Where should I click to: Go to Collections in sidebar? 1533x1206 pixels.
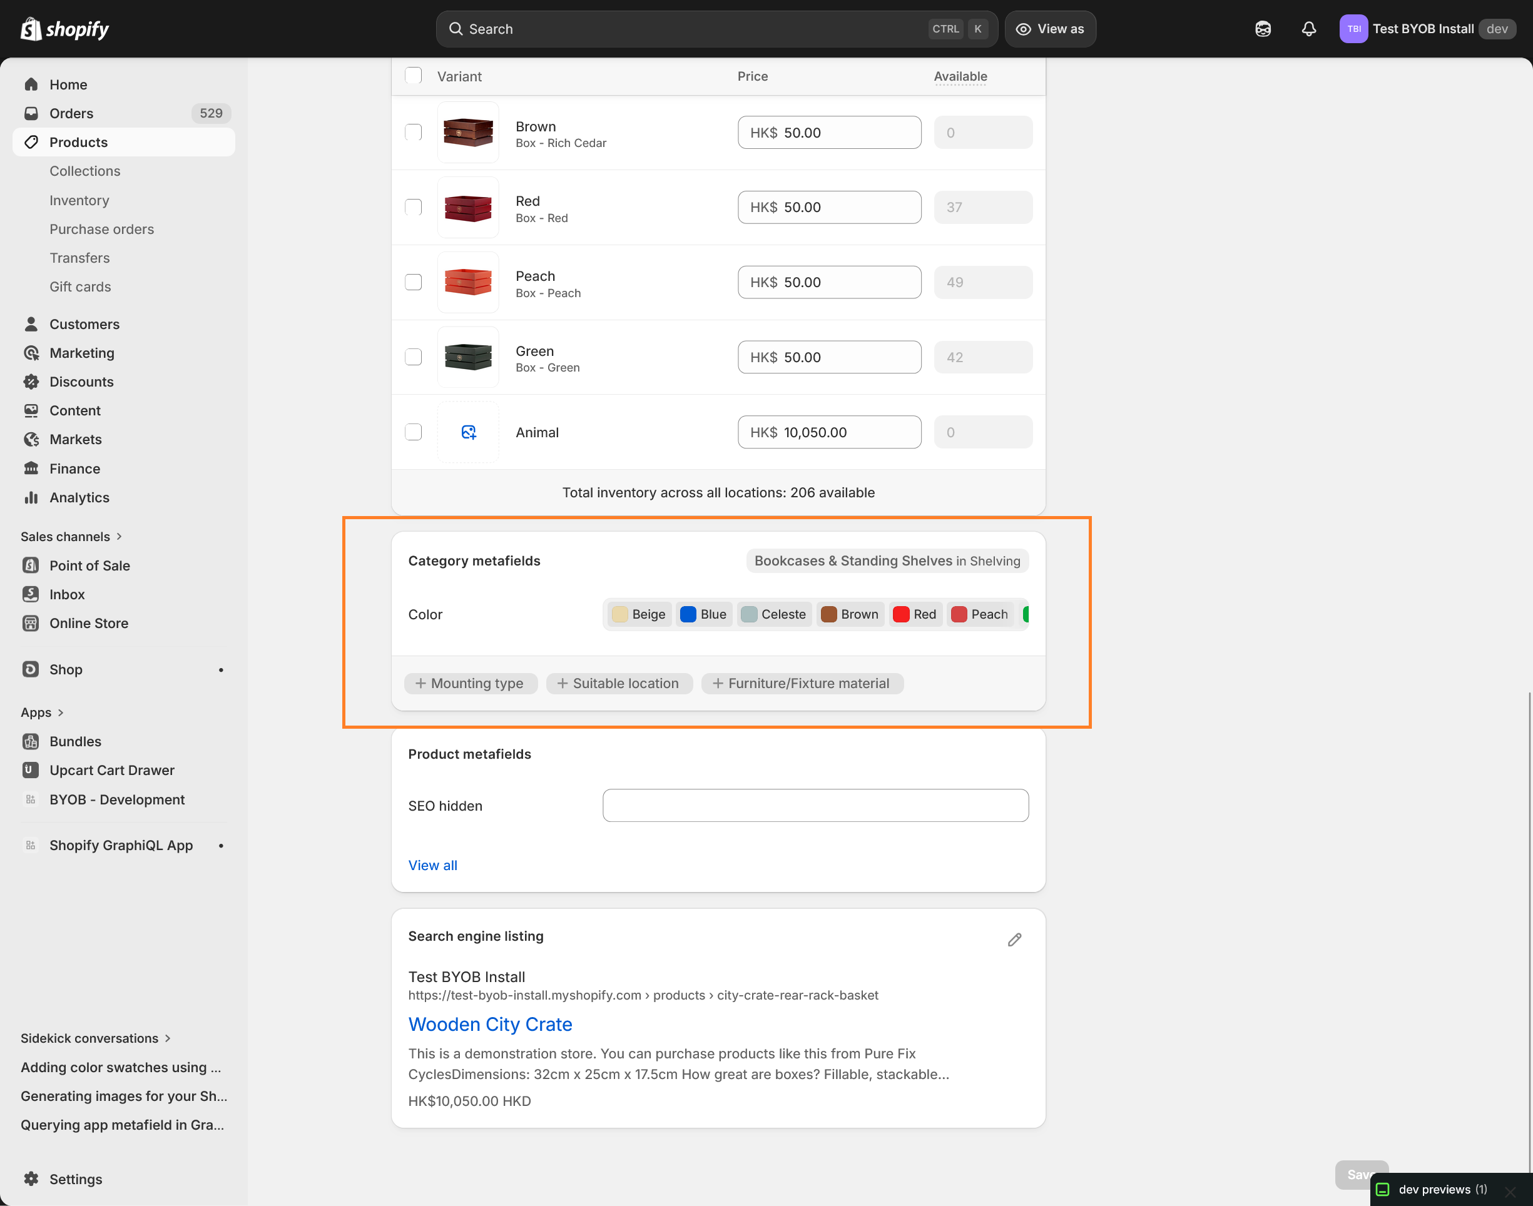point(84,171)
